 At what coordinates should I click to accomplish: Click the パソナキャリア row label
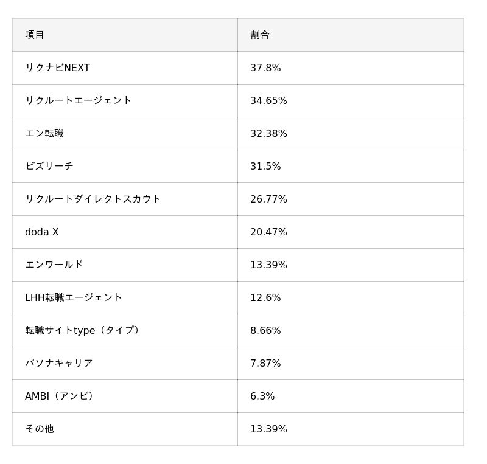59,364
